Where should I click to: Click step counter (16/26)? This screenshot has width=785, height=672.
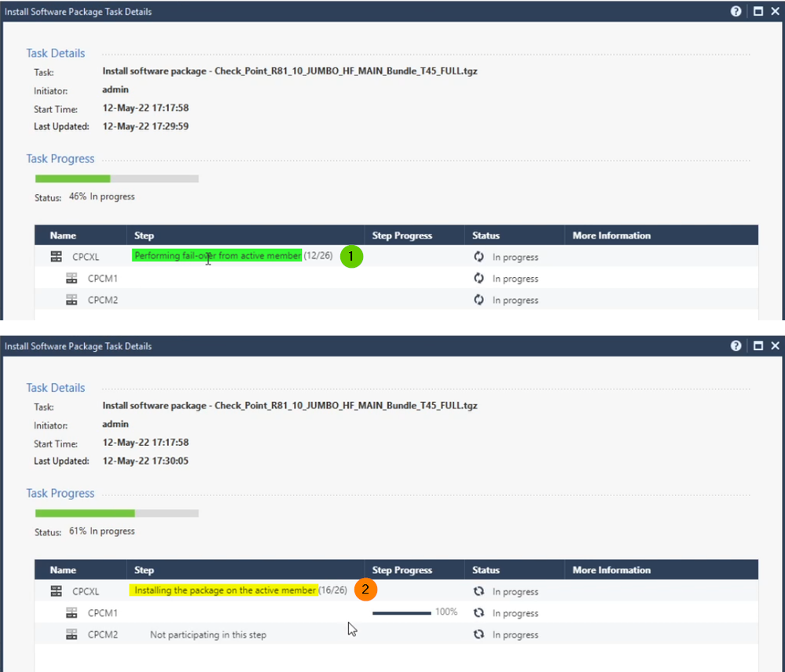pos(333,590)
